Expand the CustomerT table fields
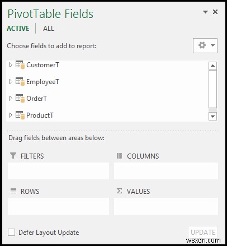 pos(11,65)
